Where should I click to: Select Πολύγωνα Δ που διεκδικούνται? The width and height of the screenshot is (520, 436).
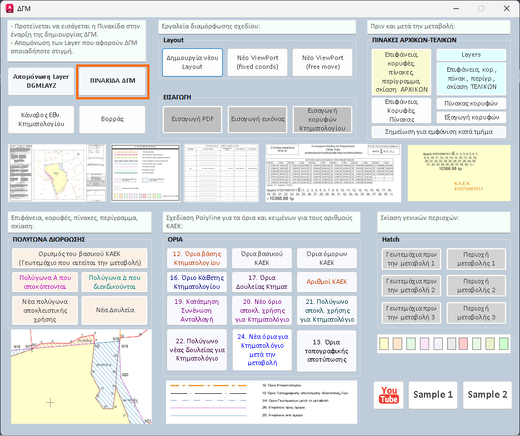(114, 282)
